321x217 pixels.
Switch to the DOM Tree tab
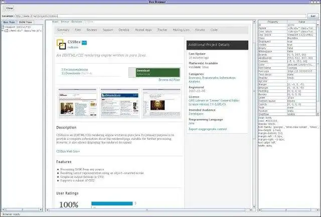pos(26,22)
